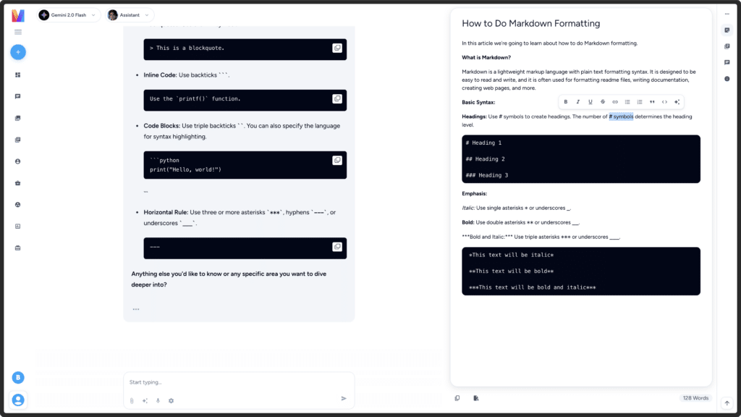Image resolution: width=741 pixels, height=417 pixels.
Task: Insert a link from the floating toolbar
Action: point(615,102)
